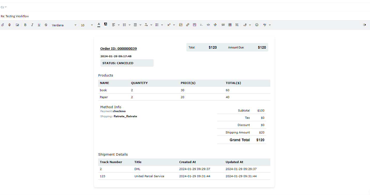Toggle strikethrough formatting

46,25
